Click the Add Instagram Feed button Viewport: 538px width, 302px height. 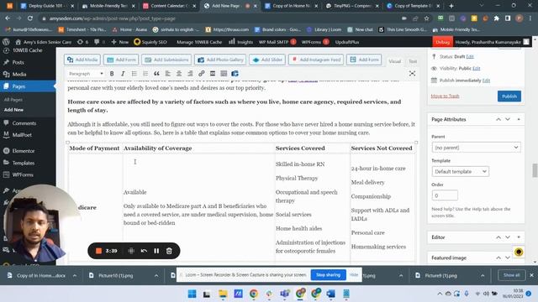[316, 60]
